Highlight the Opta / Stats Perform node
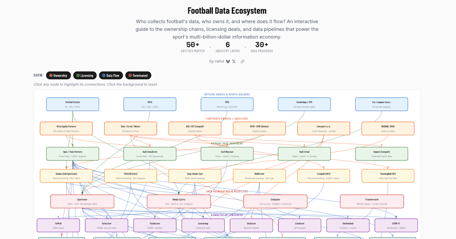Viewport: 456px width, 239px height. (x=73, y=154)
